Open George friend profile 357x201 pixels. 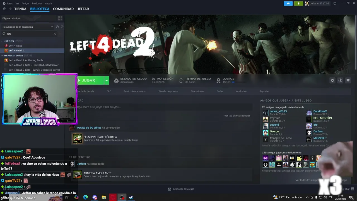274,131
